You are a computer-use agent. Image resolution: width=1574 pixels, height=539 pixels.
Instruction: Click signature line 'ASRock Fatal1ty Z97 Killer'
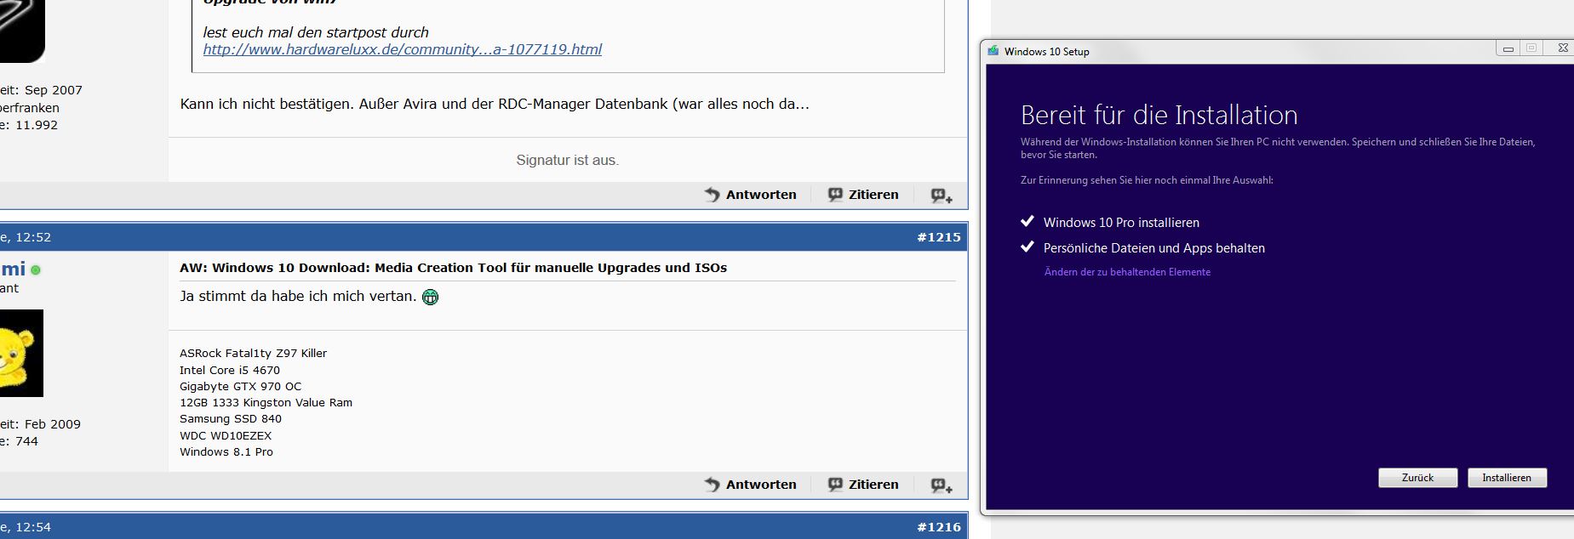point(253,354)
